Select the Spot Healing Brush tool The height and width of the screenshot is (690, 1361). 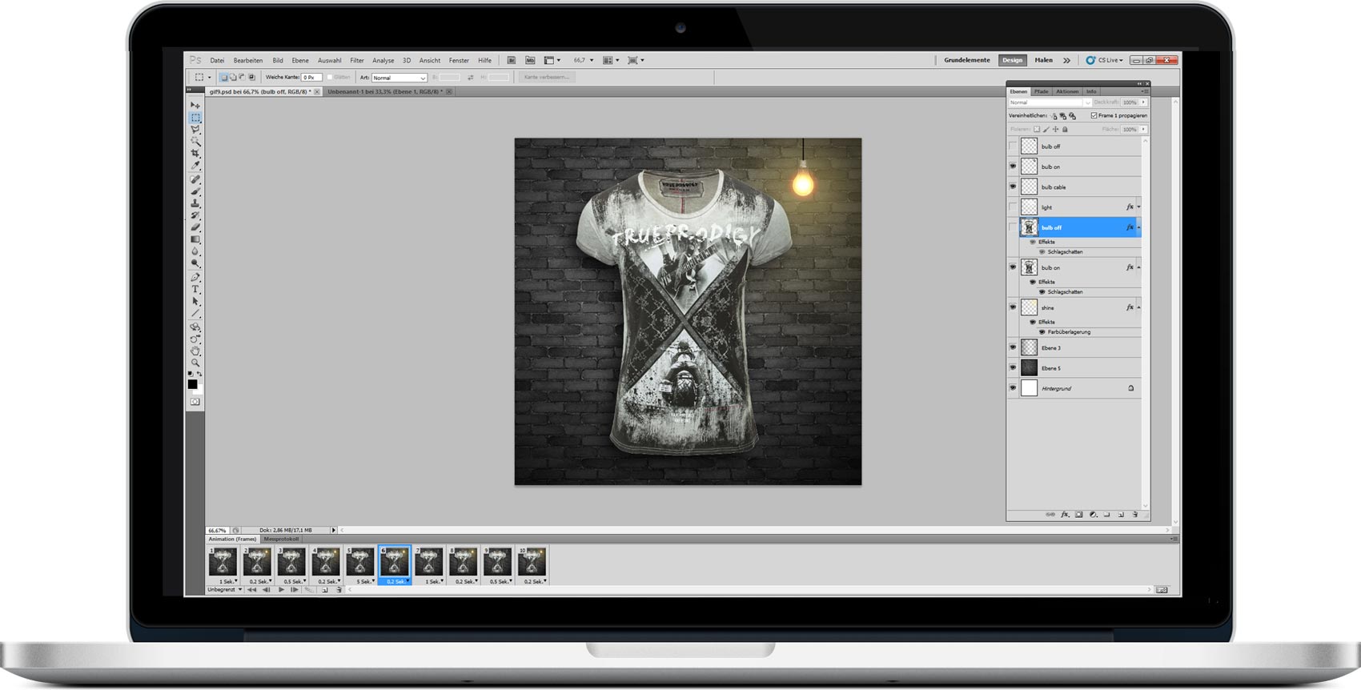[x=195, y=179]
